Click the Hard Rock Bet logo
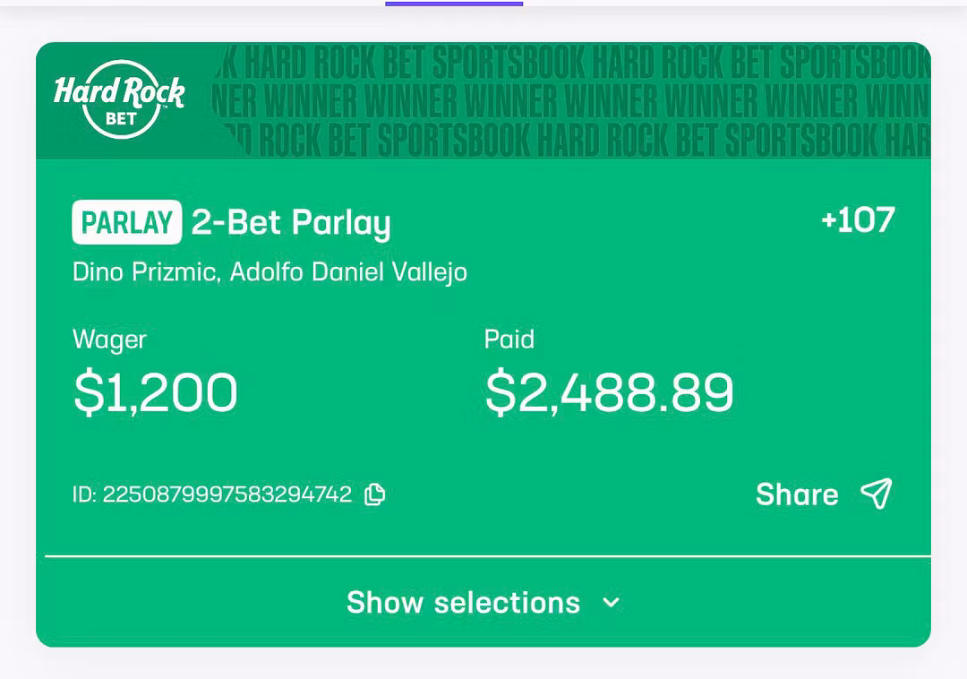The image size is (967, 679). pos(119,99)
